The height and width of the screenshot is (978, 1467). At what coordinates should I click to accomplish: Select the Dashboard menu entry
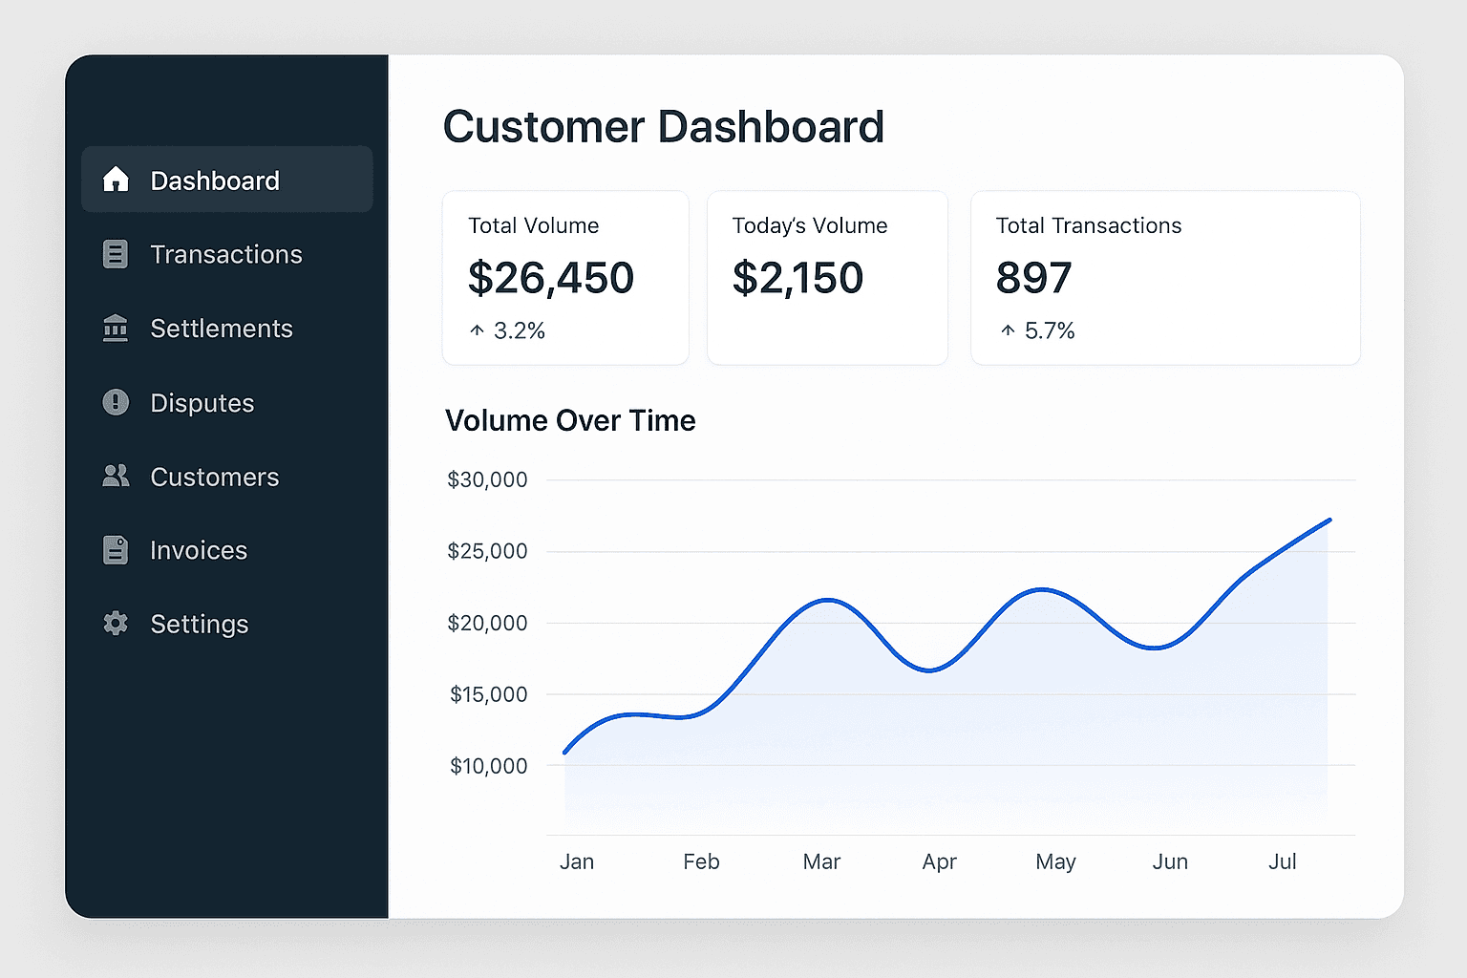[215, 180]
